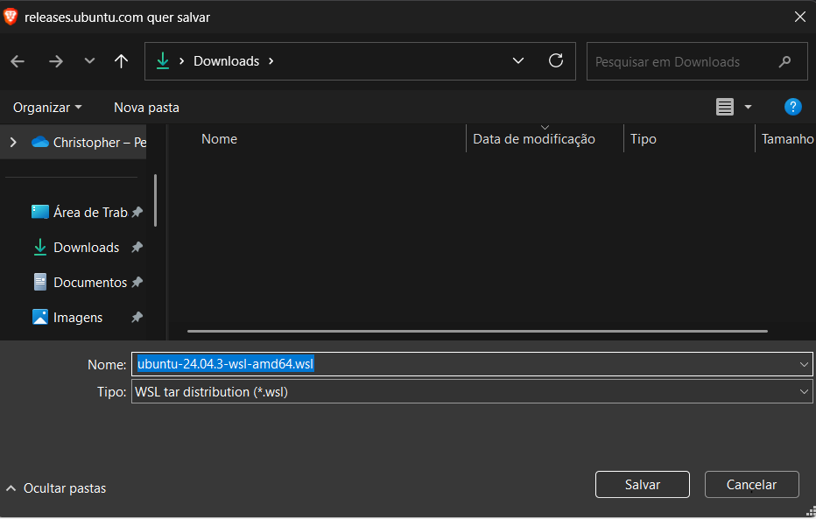The image size is (816, 519).
Task: Change the file view layout icon
Action: tap(725, 107)
